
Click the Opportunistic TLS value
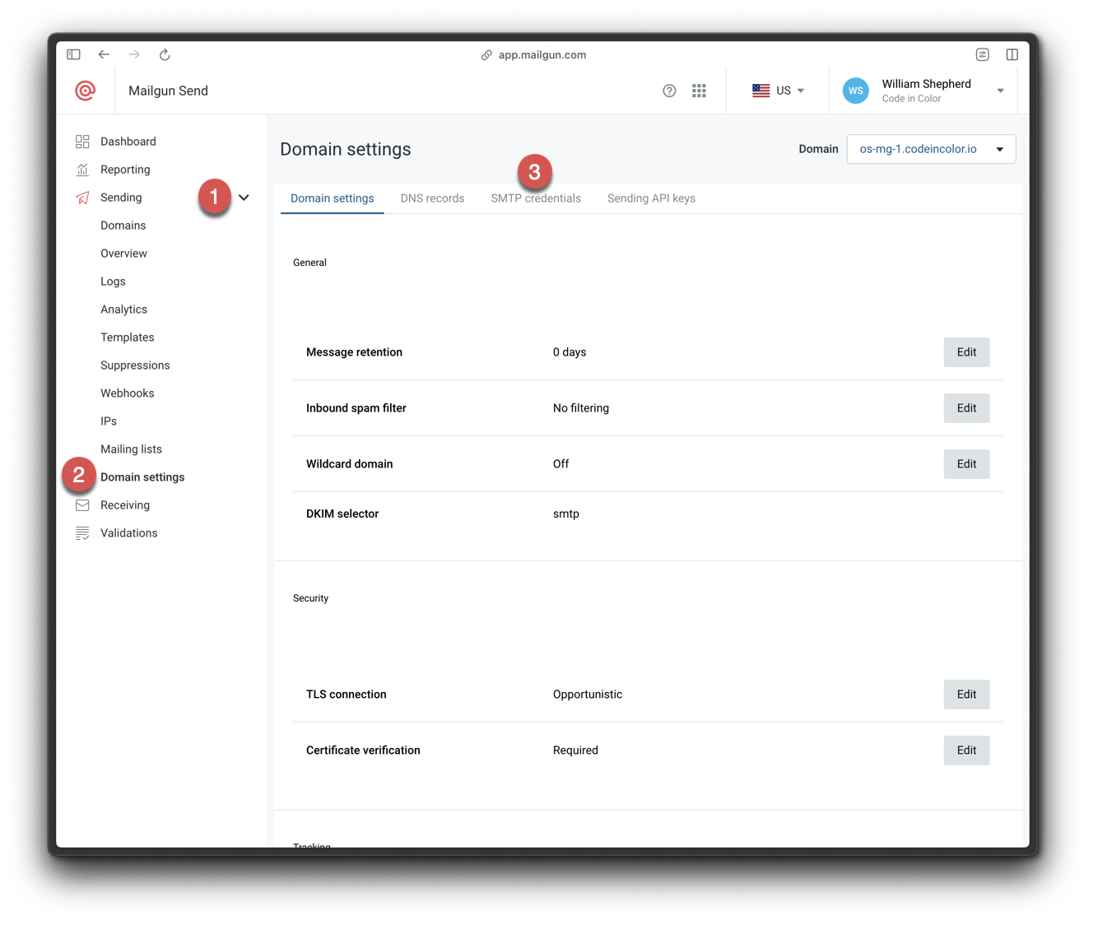click(588, 695)
